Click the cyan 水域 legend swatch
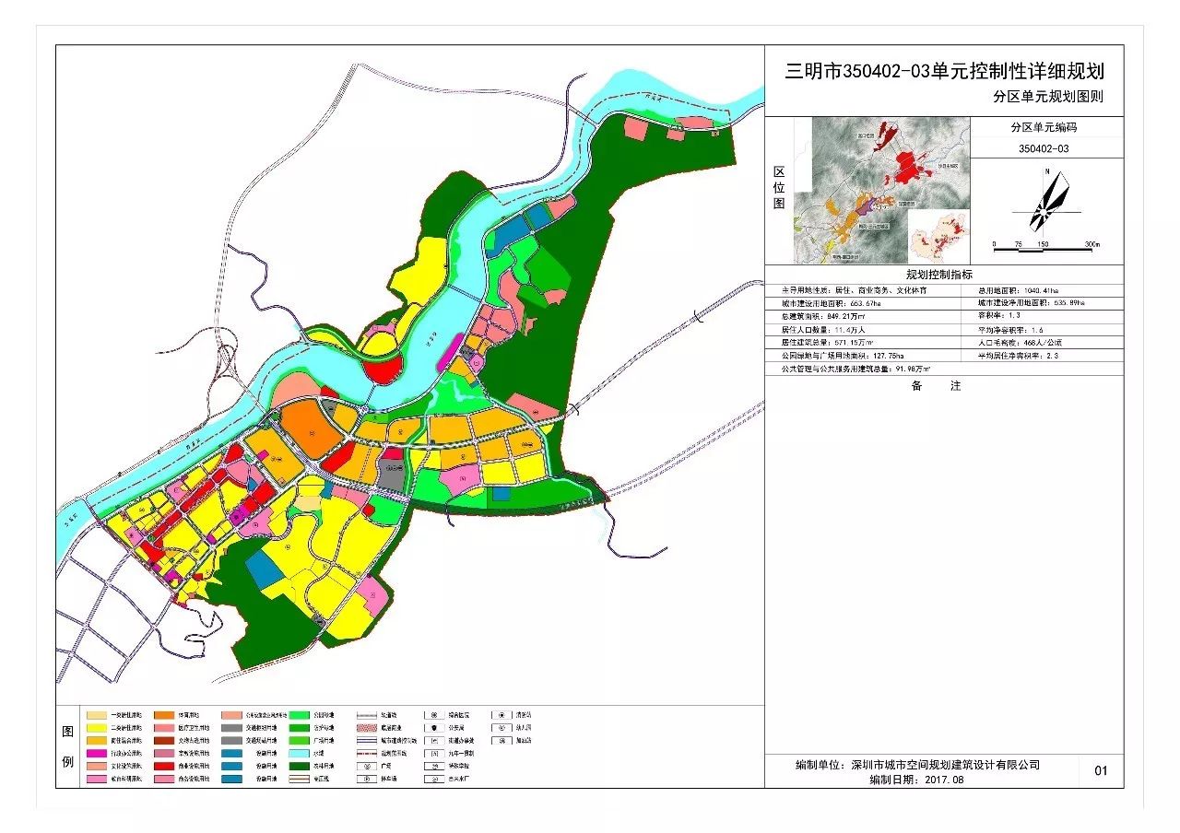 tap(299, 754)
